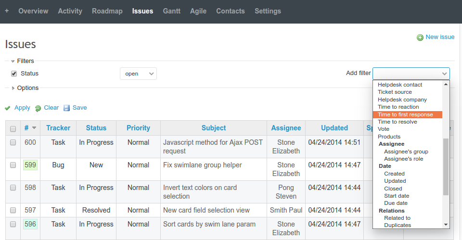Click the Clear reload icon

click(x=38, y=108)
